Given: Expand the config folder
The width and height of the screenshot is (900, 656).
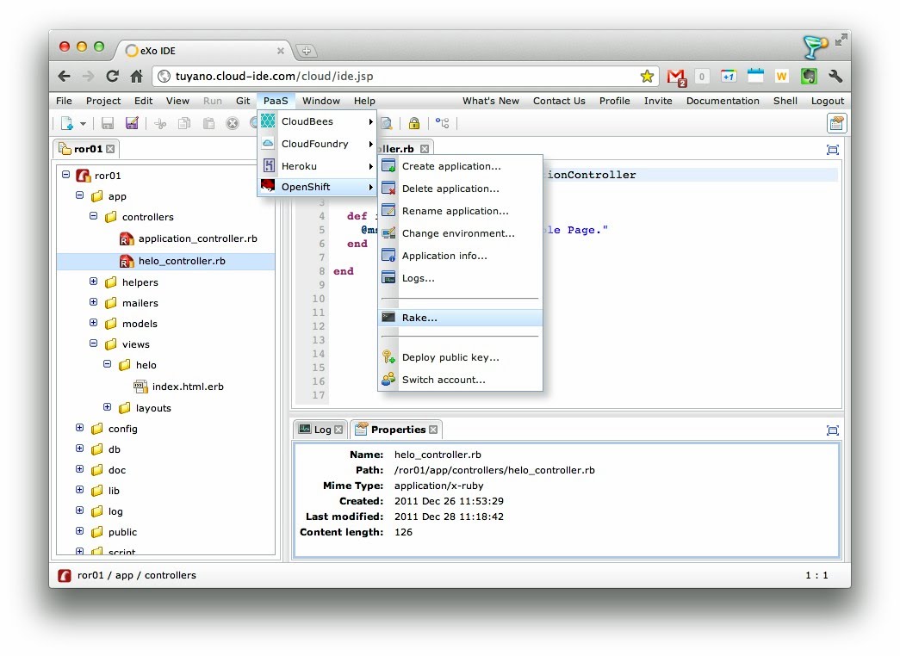Looking at the screenshot, I should pyautogui.click(x=80, y=428).
